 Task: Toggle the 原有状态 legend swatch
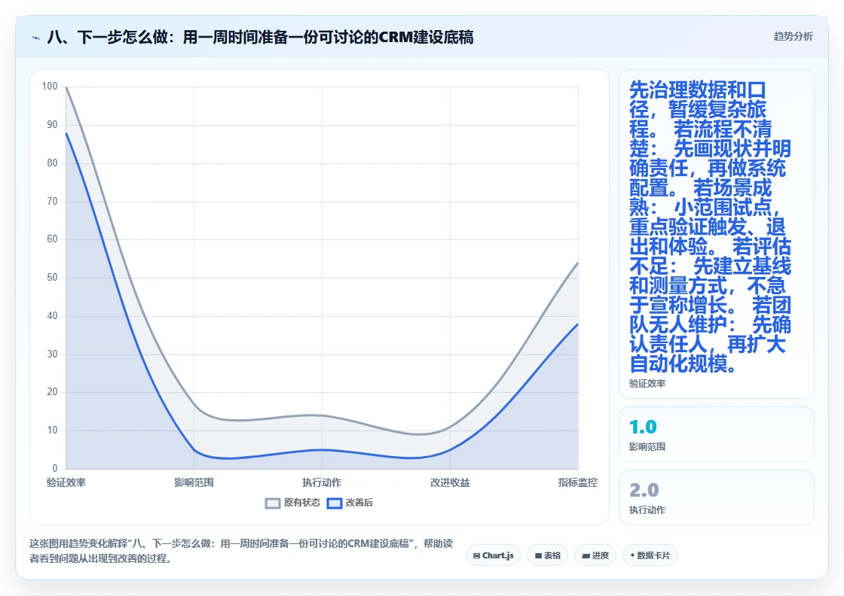[x=273, y=503]
